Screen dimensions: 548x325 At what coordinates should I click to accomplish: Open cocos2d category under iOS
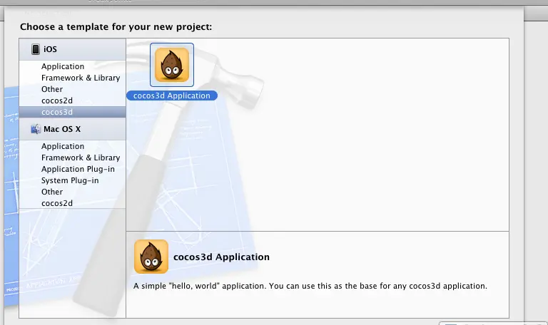click(x=57, y=100)
